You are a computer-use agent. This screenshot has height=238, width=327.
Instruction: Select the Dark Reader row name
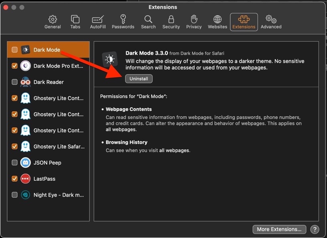point(48,82)
